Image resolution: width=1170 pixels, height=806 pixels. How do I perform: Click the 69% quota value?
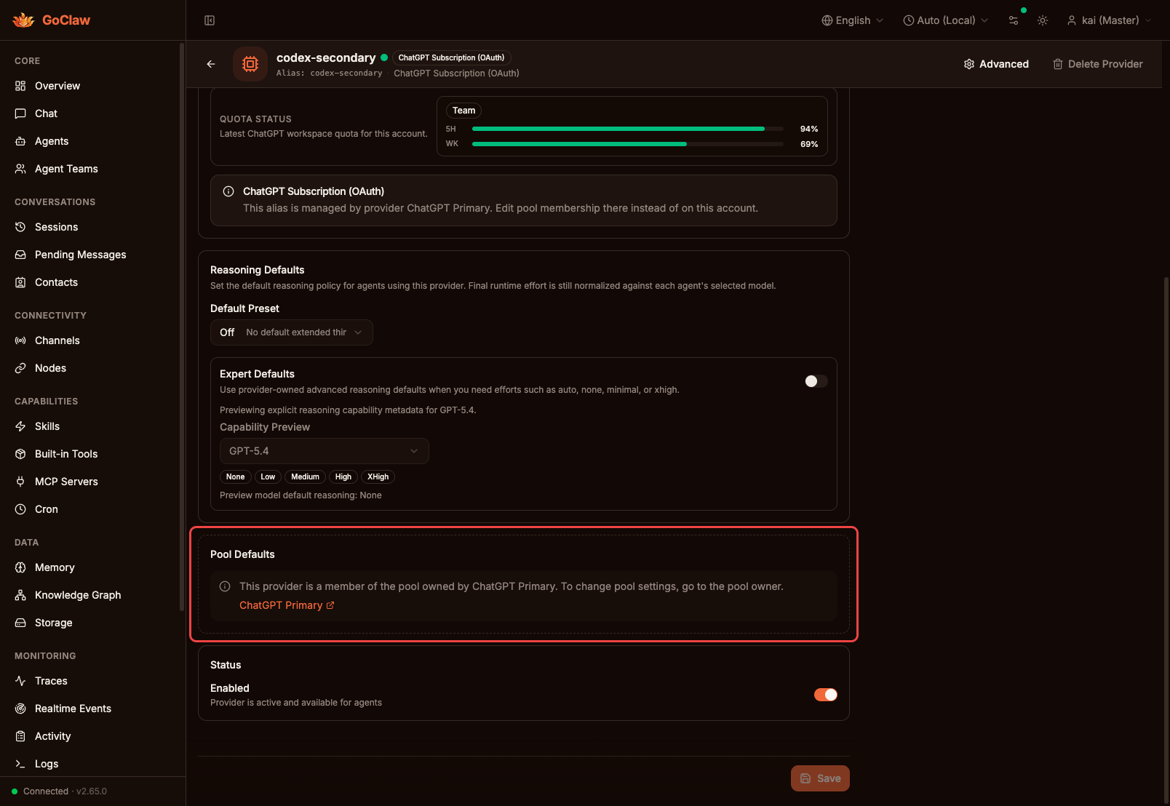coord(809,144)
